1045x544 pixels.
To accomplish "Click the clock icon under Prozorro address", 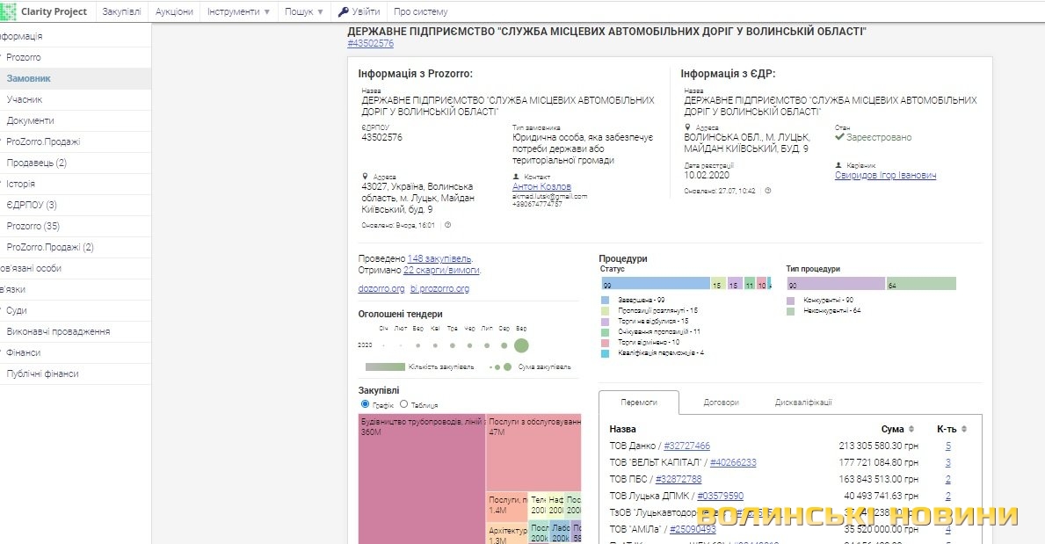I will [447, 225].
